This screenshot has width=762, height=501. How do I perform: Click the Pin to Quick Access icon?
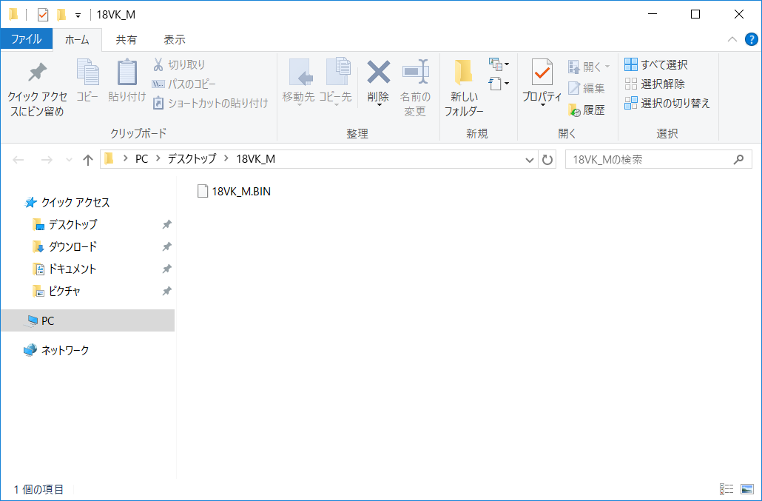point(36,73)
